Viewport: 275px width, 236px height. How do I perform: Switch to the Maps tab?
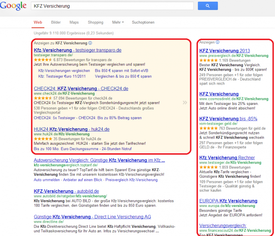tap(74, 22)
